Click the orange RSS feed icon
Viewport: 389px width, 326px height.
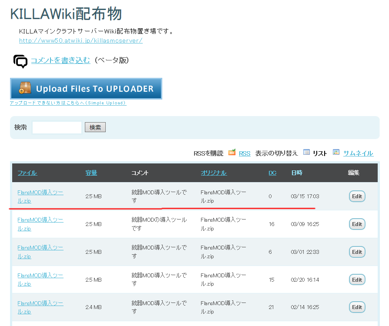click(232, 153)
